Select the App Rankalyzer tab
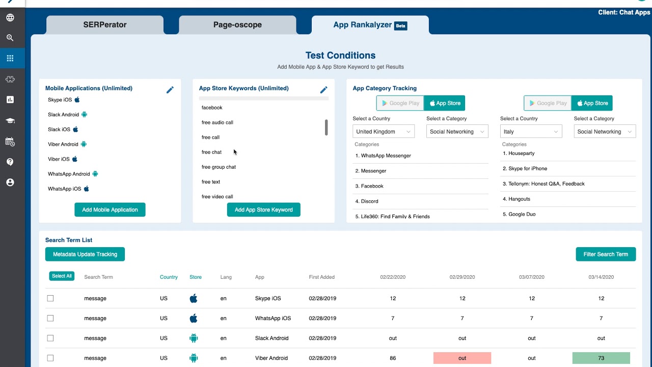Image resolution: width=652 pixels, height=367 pixels. [x=370, y=24]
